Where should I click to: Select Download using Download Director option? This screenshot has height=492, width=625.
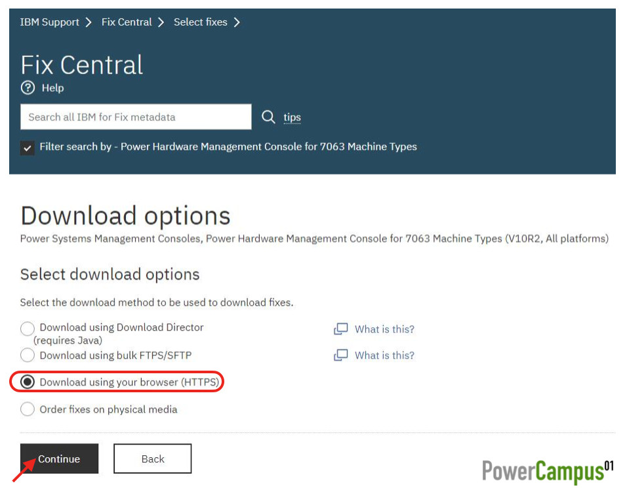pyautogui.click(x=28, y=329)
